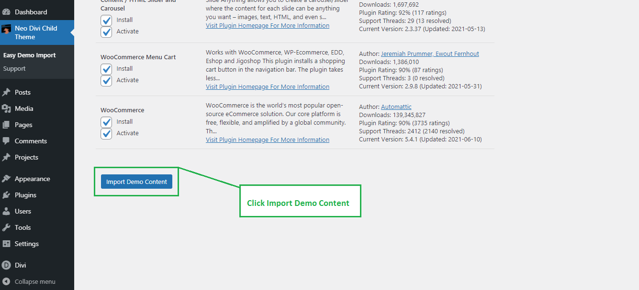Click Current Version: 2.9.8 text
The width and height of the screenshot is (639, 290).
pyautogui.click(x=420, y=86)
